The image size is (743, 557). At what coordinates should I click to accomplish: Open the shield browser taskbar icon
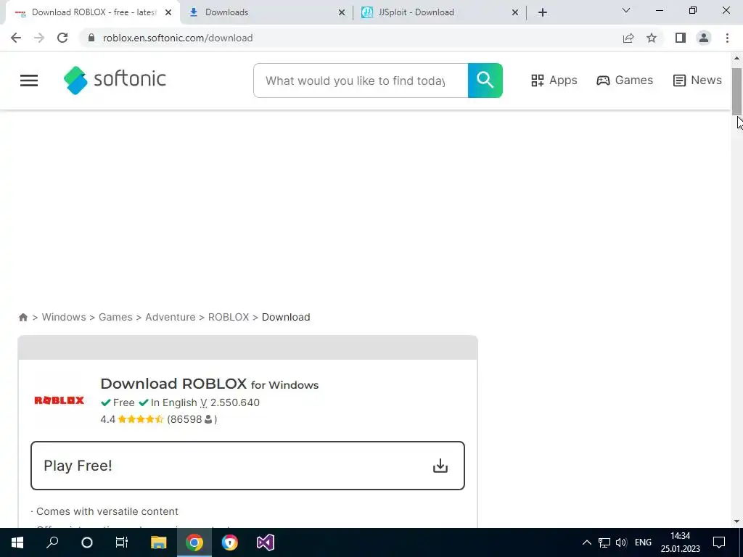[x=230, y=542]
